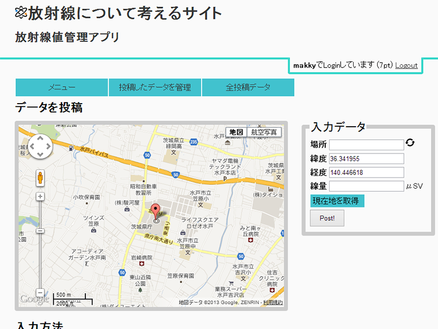Pan the map left with arrow control
Viewport: 438px width, 329px height.
(32, 146)
